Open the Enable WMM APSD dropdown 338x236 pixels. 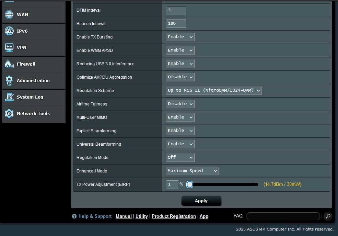coord(180,50)
